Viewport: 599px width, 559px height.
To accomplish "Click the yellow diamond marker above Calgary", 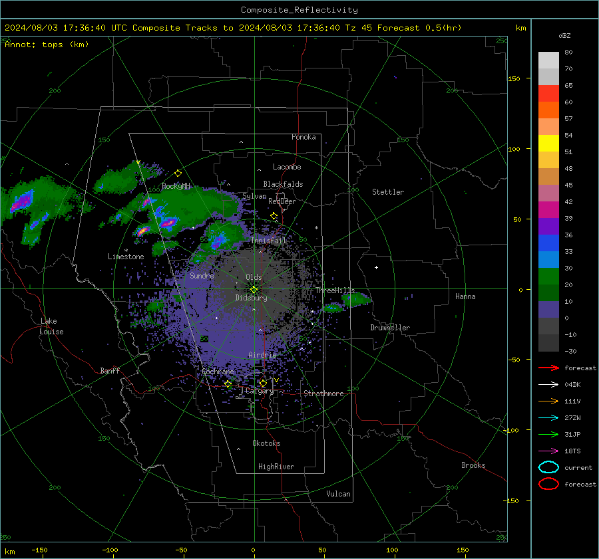I will coord(263,383).
